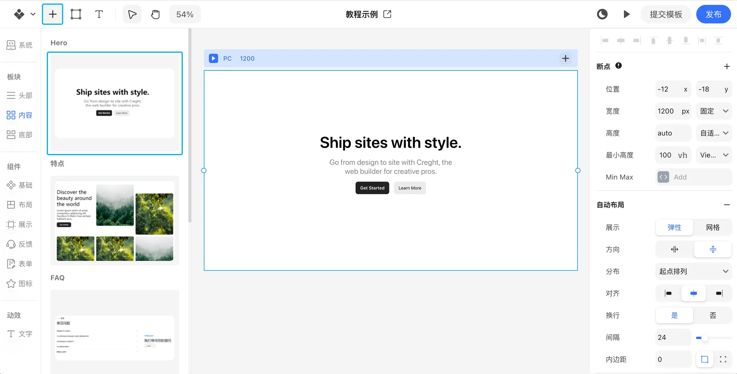
Task: Click the 断点 info icon
Action: click(618, 66)
